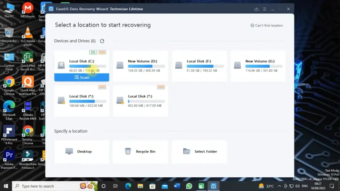Open volume control in system tray
This screenshot has height=191, width=340.
coord(297,186)
